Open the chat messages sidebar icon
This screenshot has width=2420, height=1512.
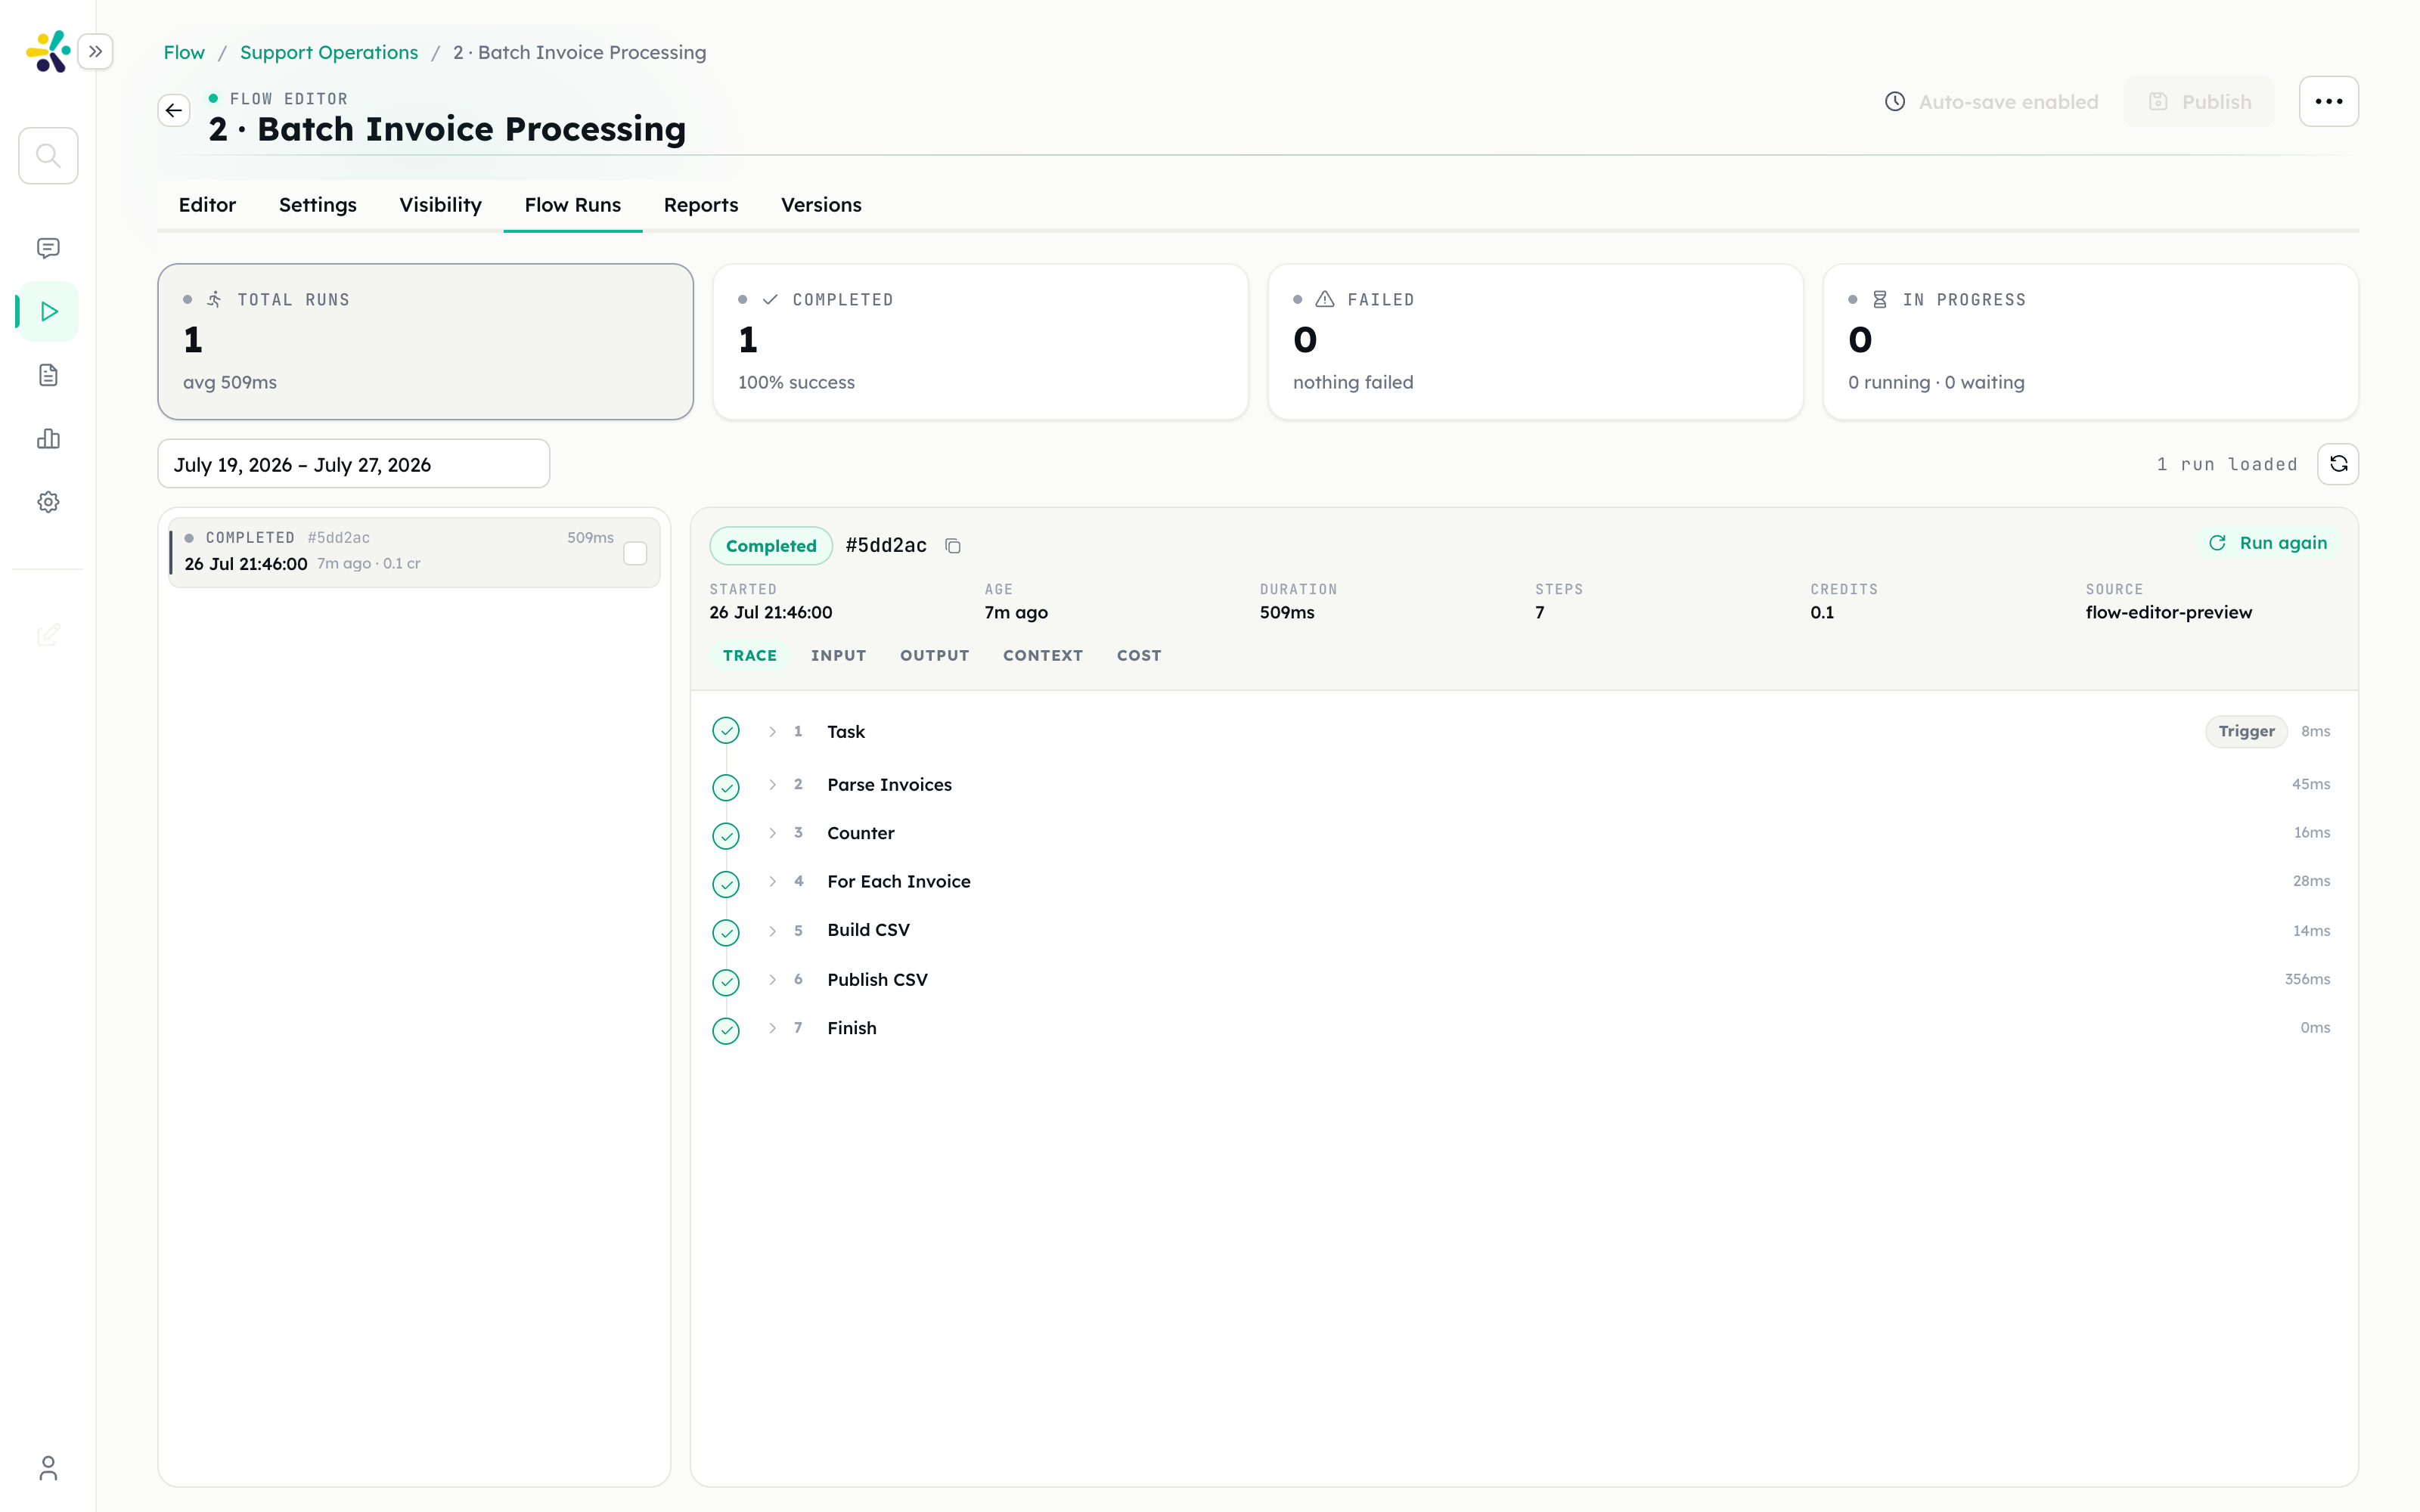(x=48, y=248)
